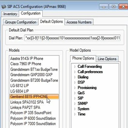Select Aastra 9143i IP Phone model

pos(34,58)
